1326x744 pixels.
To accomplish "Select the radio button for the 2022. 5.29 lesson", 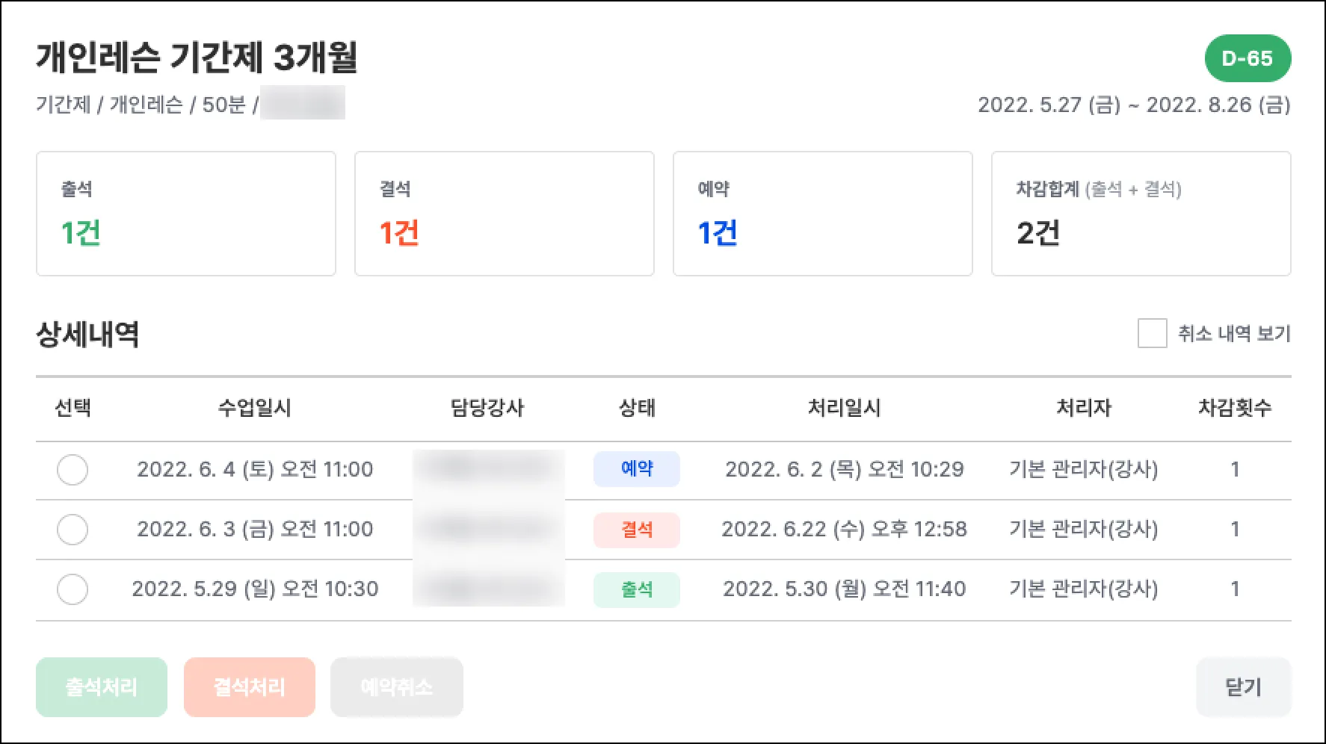I will (x=73, y=589).
